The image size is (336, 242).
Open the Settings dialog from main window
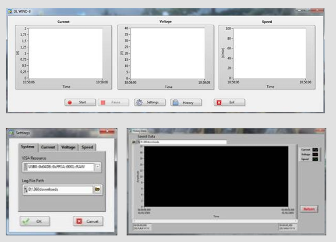click(x=149, y=102)
